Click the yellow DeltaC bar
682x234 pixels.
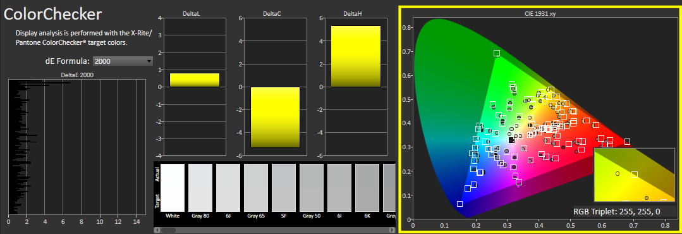tap(276, 118)
